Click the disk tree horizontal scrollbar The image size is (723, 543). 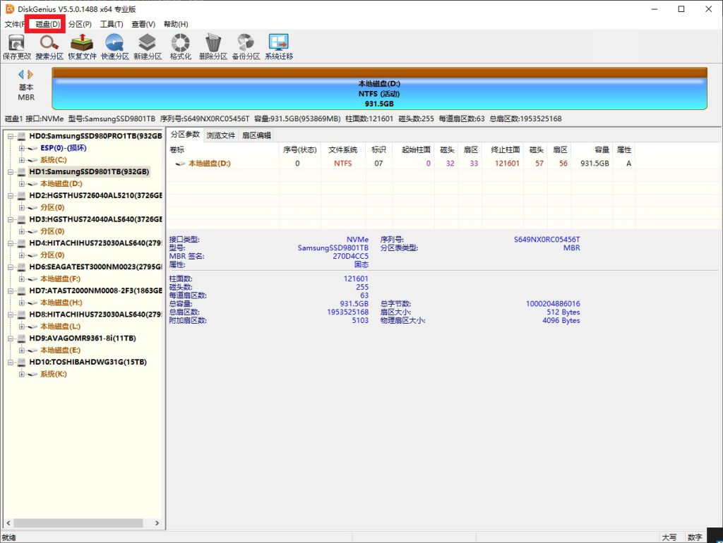click(78, 523)
